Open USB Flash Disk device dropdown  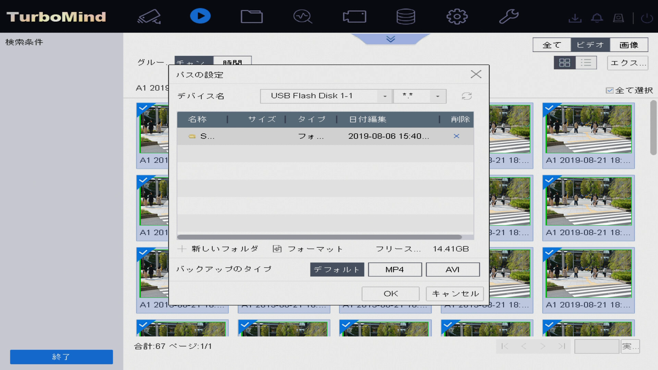385,96
